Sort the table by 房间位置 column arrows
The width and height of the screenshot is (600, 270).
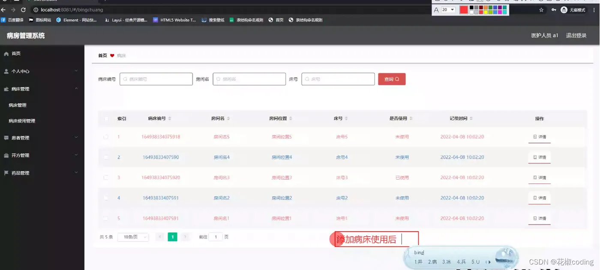click(291, 119)
